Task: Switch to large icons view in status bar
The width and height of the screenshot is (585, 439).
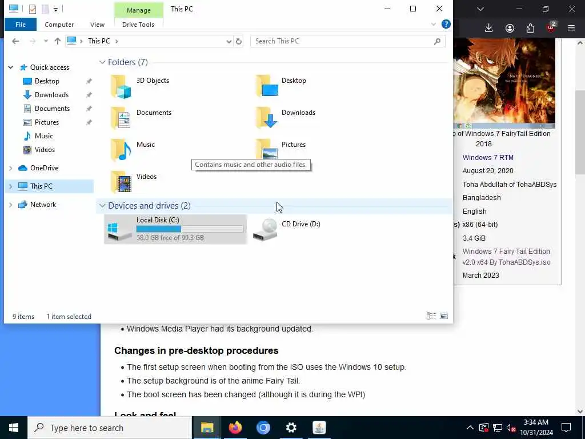Action: point(444,316)
